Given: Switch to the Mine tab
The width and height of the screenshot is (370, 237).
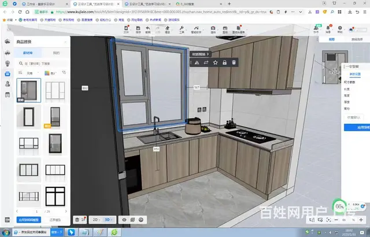Looking at the screenshot, I should coord(56,53).
